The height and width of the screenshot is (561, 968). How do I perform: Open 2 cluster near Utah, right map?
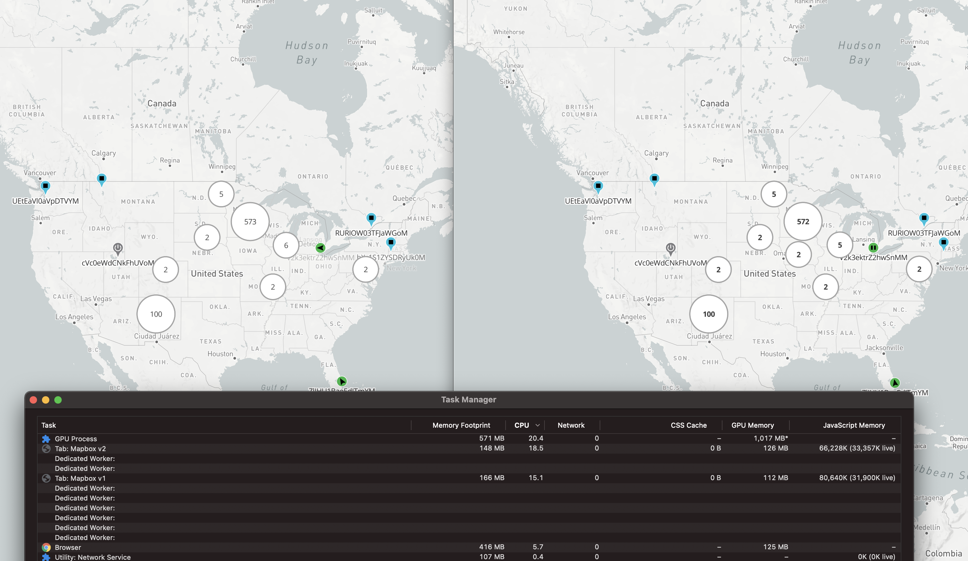tap(718, 270)
